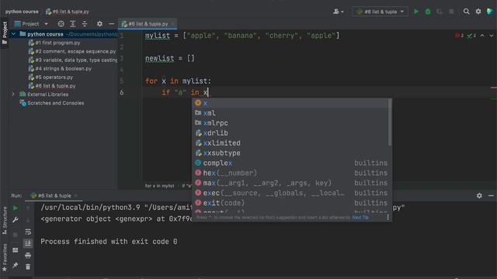The image size is (497, 279).
Task: Click the Run with Coverage icon
Action: 440,12
